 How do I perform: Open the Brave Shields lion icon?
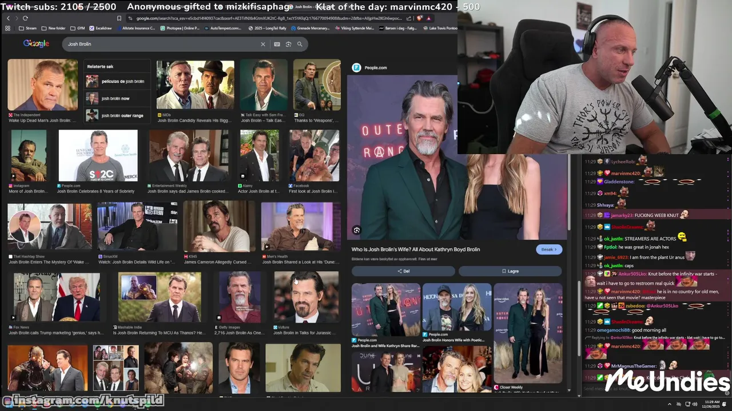coord(420,18)
